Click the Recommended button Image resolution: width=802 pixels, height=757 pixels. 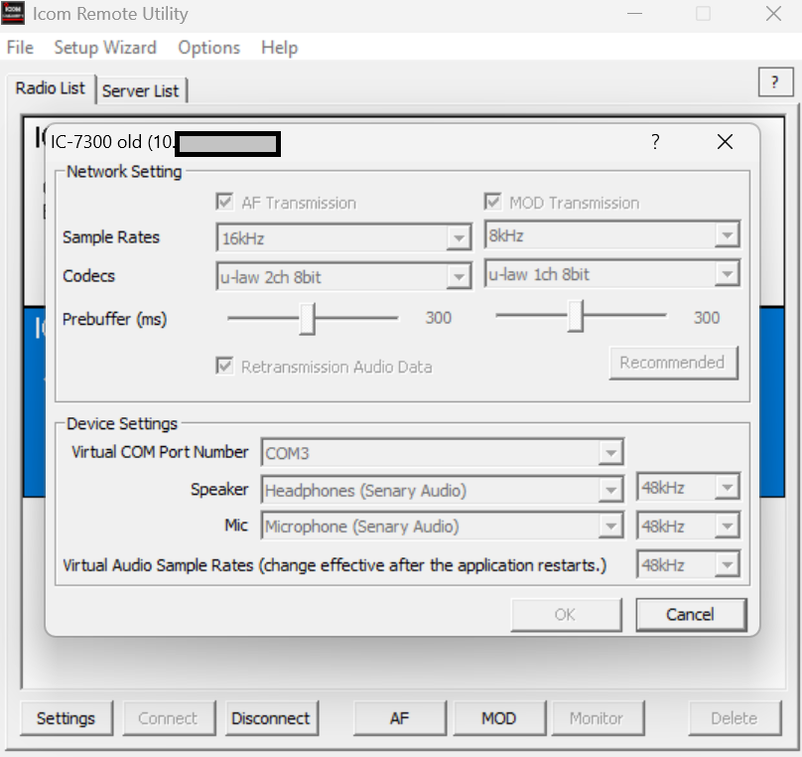(673, 363)
